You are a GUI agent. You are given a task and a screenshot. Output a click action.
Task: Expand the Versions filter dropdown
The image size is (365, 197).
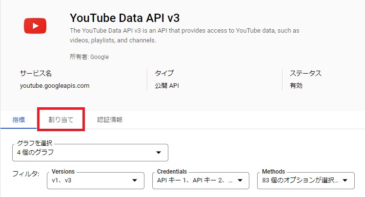(95, 180)
